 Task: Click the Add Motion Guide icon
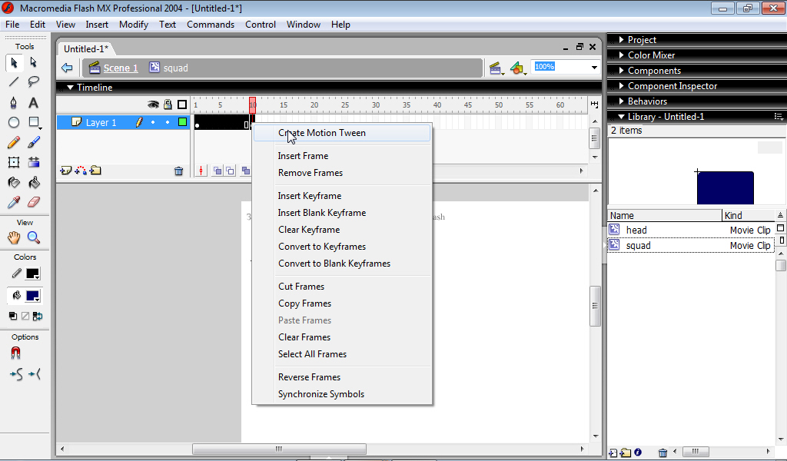click(80, 171)
